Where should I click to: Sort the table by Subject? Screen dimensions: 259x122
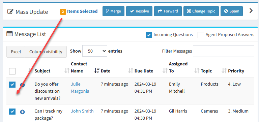[x=42, y=71]
